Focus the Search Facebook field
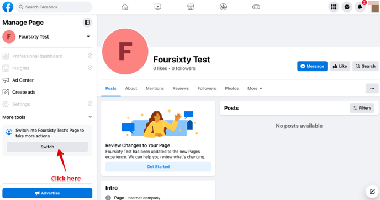Image resolution: width=380 pixels, height=200 pixels. click(x=54, y=7)
